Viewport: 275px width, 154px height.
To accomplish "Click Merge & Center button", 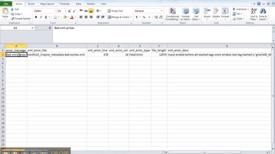I will pyautogui.click(x=119, y=17).
